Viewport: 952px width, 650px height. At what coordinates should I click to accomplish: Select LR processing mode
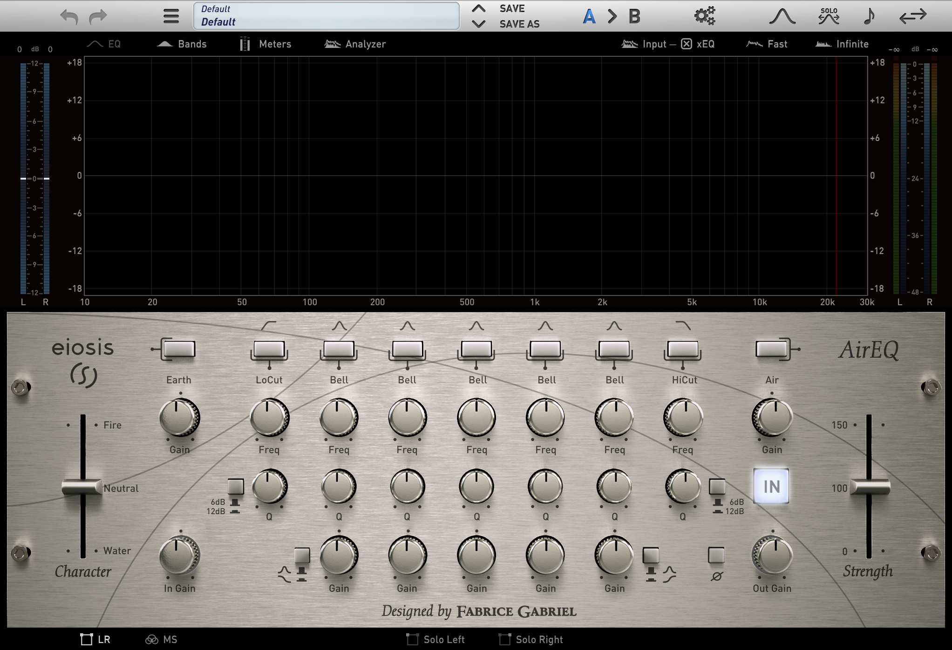[x=95, y=639]
